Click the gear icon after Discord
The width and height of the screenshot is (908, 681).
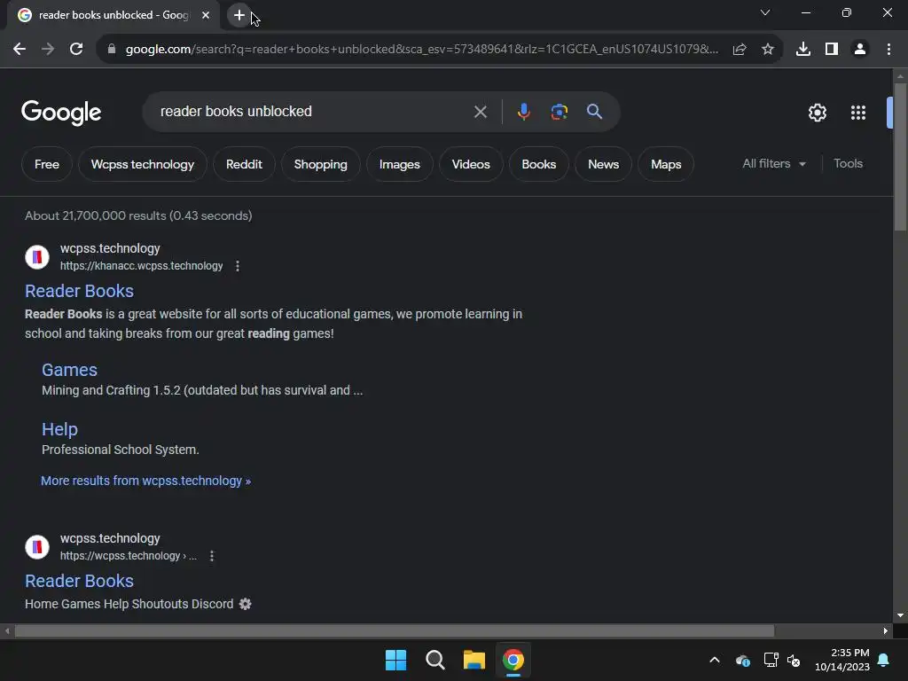[x=246, y=604]
